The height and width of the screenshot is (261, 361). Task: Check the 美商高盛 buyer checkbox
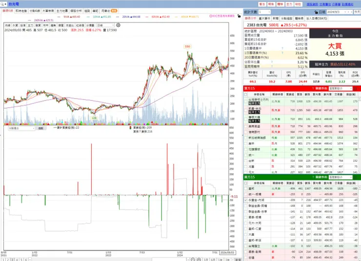246,126
